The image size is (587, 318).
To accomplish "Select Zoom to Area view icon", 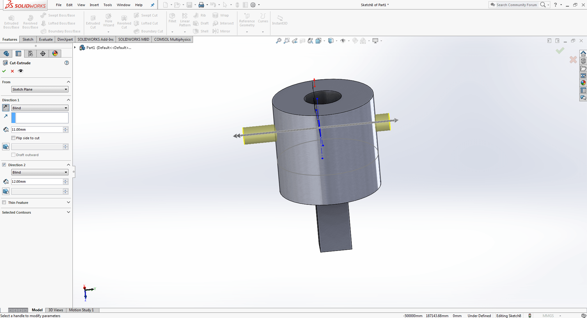I will (x=287, y=41).
